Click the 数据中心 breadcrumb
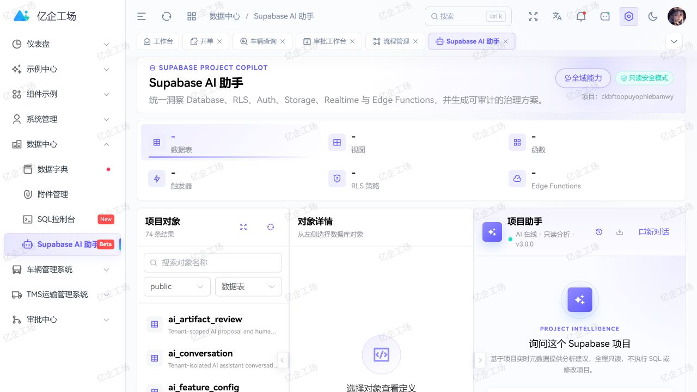The height and width of the screenshot is (392, 697). 225,16
